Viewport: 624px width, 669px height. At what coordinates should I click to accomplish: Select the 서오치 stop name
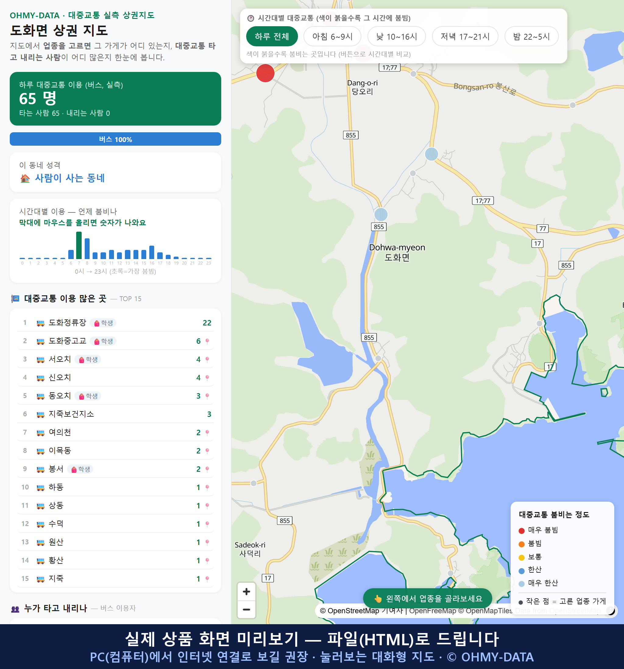[x=60, y=359]
